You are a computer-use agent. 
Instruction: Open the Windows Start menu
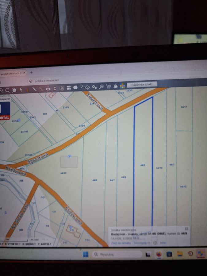[x=86, y=254]
